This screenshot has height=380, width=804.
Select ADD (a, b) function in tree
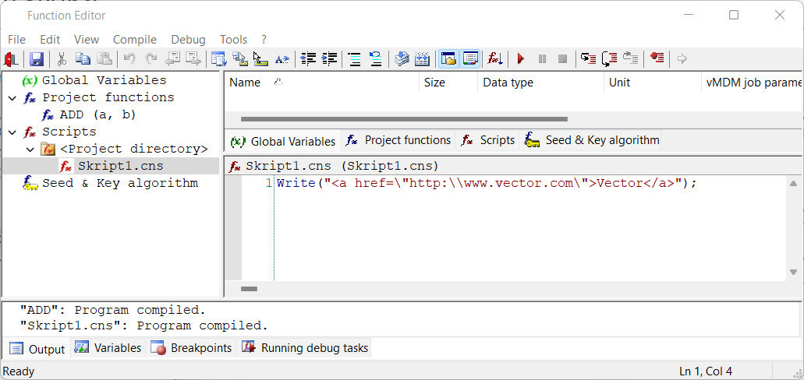click(x=98, y=114)
